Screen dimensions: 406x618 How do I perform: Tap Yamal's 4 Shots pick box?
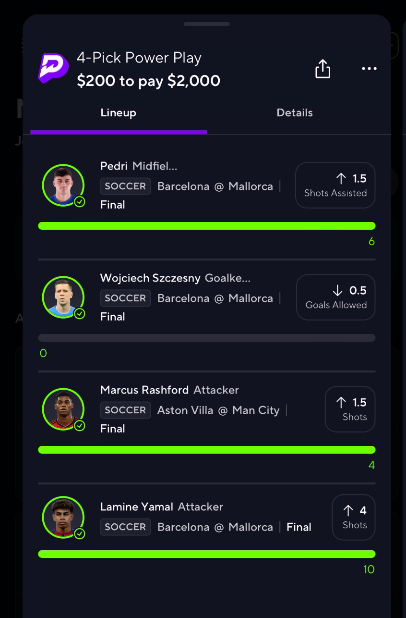(354, 517)
